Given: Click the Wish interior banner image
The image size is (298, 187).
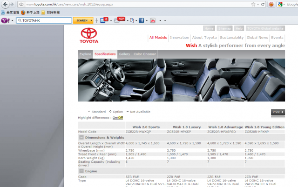Looking at the screenshot, I should tap(181, 80).
